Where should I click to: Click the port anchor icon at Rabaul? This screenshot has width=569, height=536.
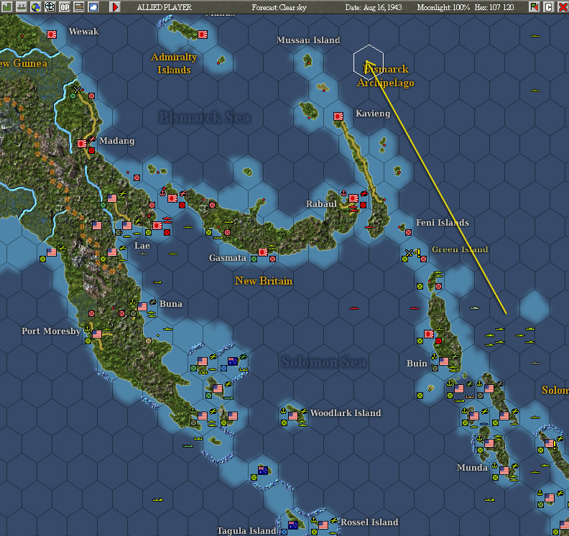343,193
